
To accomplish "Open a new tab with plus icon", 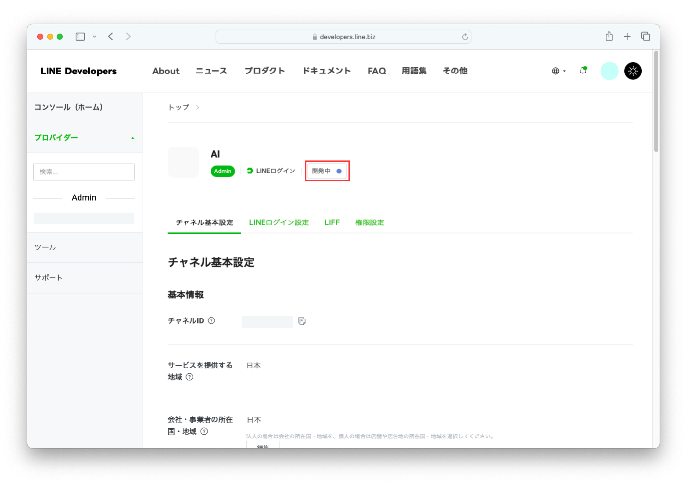I will (x=627, y=37).
